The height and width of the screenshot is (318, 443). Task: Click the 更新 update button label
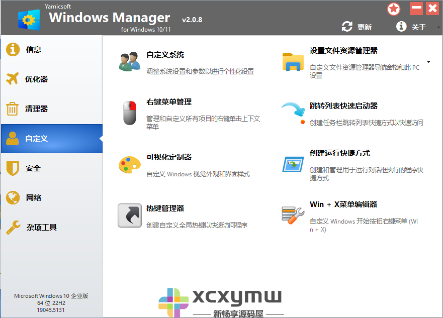(x=365, y=27)
